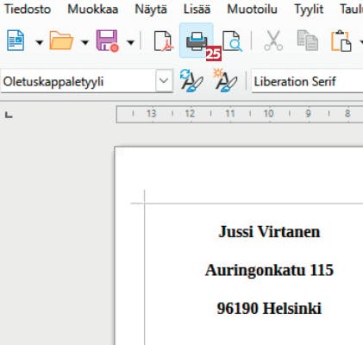Open the Muotoilu menu
Image resolution: width=363 pixels, height=345 pixels.
pos(252,9)
